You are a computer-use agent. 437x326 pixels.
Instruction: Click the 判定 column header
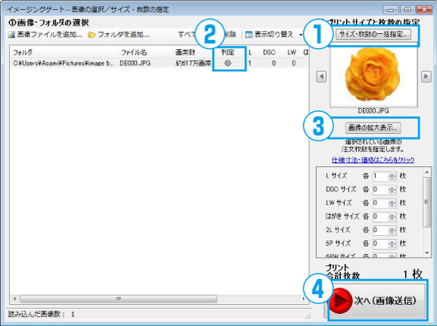[228, 52]
